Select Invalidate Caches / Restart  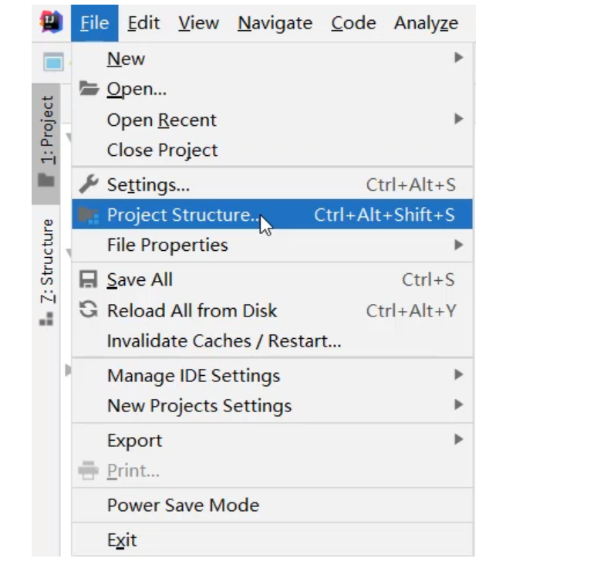[224, 341]
